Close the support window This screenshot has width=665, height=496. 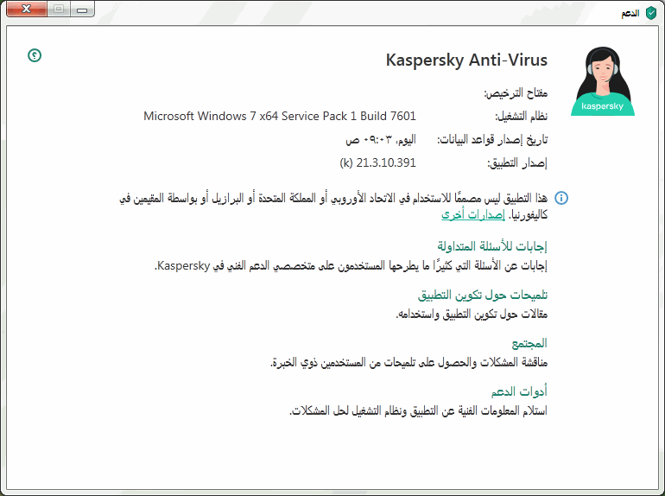point(26,9)
